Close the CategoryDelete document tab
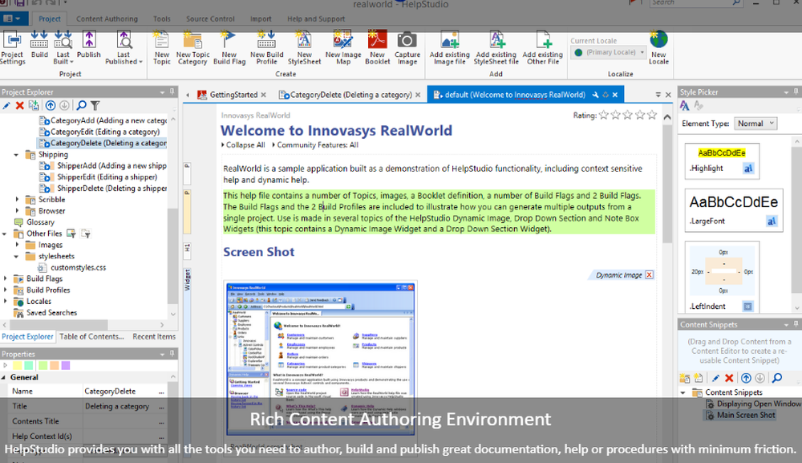Image resolution: width=802 pixels, height=463 pixels. click(x=418, y=95)
